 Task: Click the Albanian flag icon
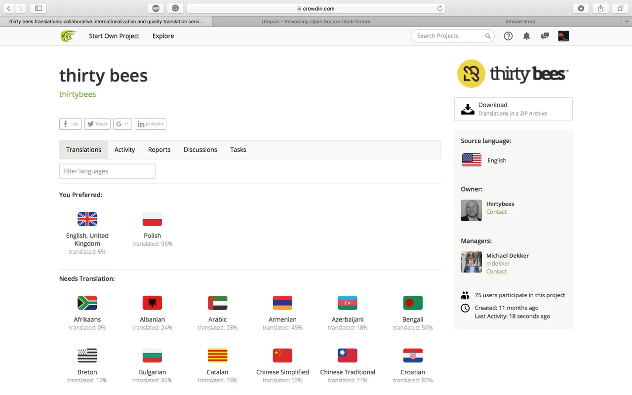pyautogui.click(x=152, y=303)
